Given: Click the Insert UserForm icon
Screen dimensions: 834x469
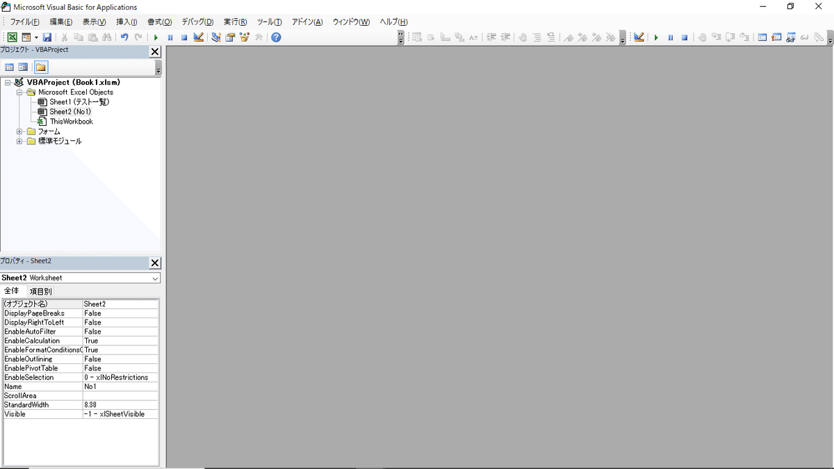Looking at the screenshot, I should [x=26, y=38].
